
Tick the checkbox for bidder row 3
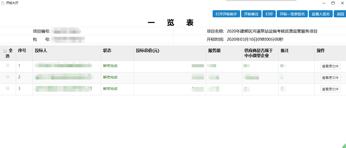(8, 88)
